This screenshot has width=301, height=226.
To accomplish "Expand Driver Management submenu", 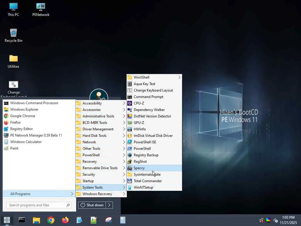I will [x=101, y=129].
